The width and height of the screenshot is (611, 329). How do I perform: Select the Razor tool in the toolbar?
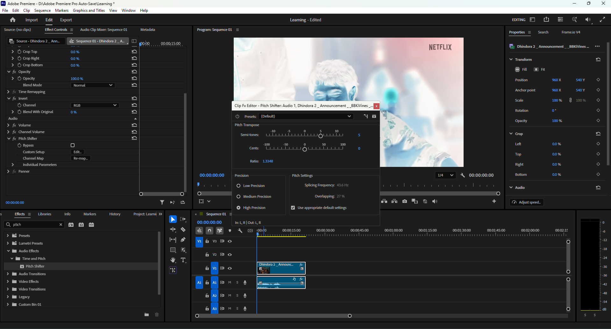coord(183,229)
